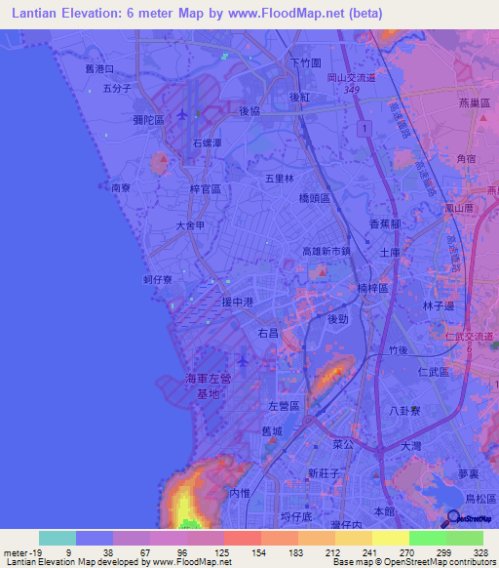Click the 高雄新市鎮 label
The width and height of the screenshot is (499, 568).
click(x=326, y=251)
